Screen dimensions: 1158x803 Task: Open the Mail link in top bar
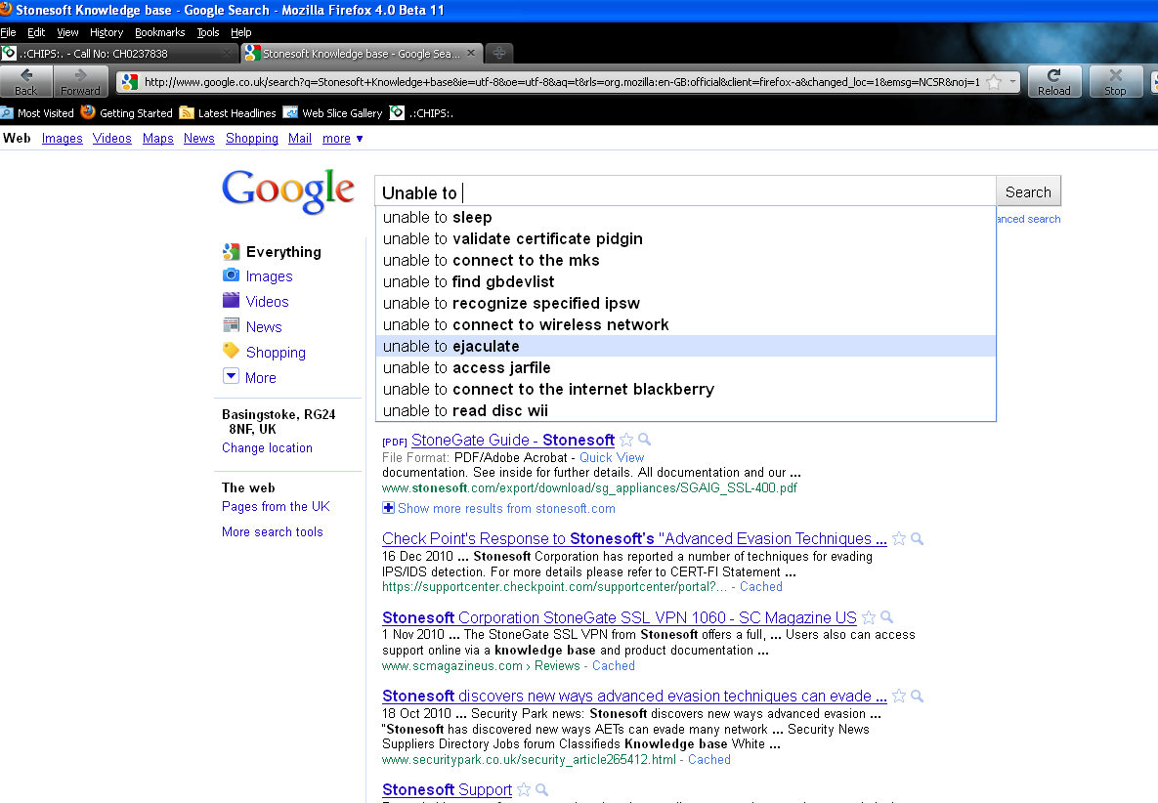point(300,138)
